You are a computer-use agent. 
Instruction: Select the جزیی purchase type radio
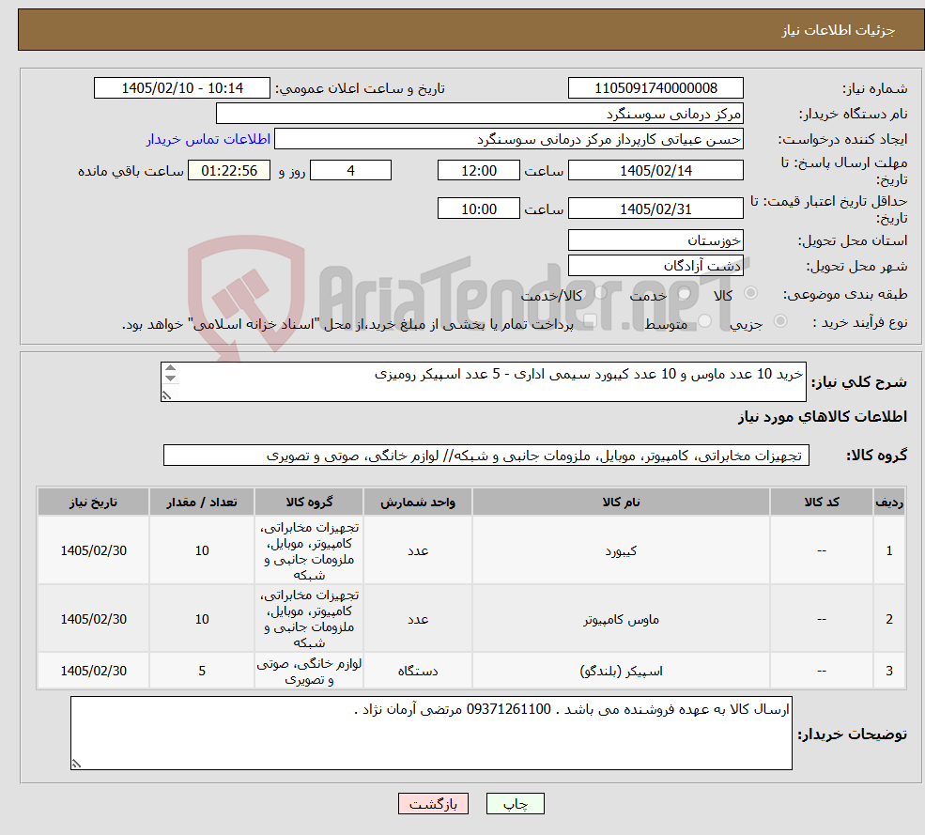click(x=779, y=321)
